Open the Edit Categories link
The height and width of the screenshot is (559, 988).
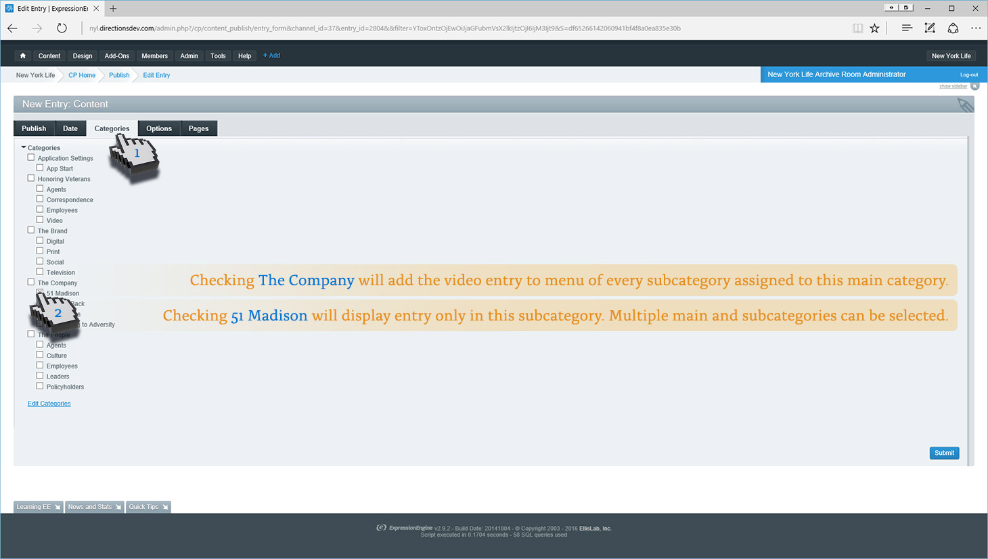[49, 404]
